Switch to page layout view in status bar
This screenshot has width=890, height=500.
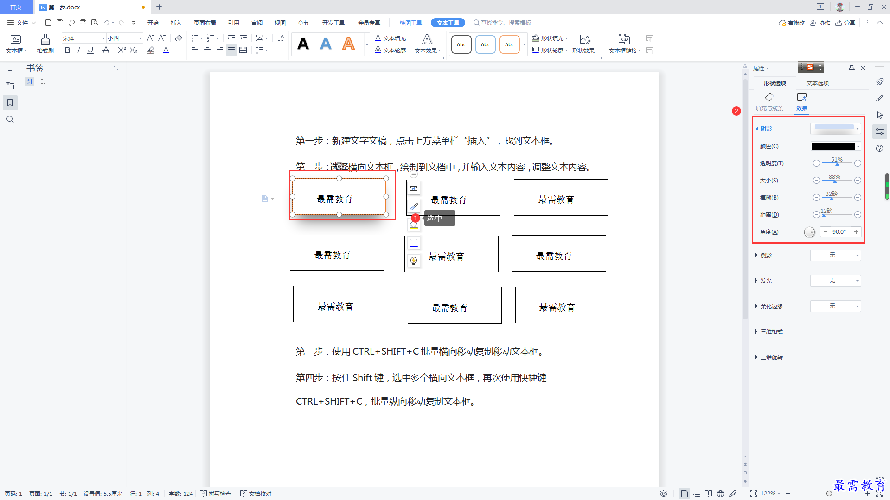point(684,494)
